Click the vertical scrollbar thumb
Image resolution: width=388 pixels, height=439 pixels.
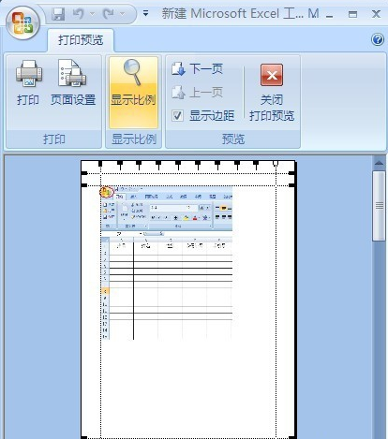pyautogui.click(x=379, y=206)
